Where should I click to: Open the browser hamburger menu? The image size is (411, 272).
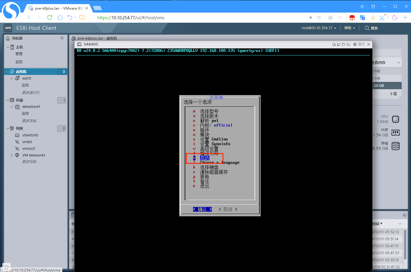pyautogui.click(x=362, y=6)
